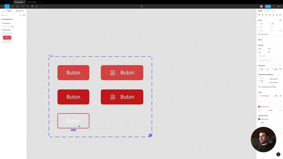
Task: Collapse the Çalışma Alanı group
Action: (6, 30)
